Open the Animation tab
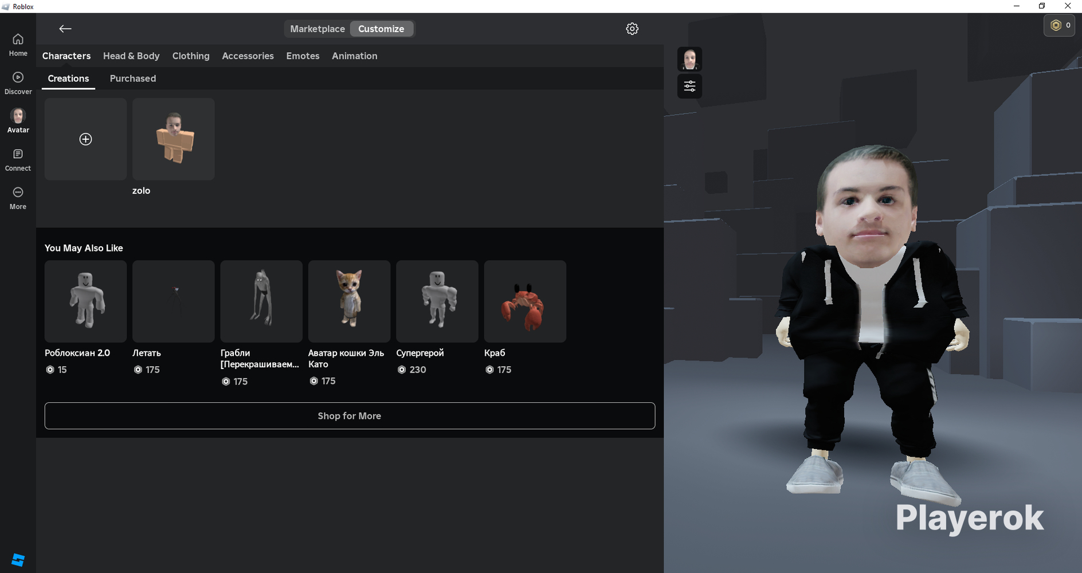This screenshot has width=1082, height=573. (355, 56)
